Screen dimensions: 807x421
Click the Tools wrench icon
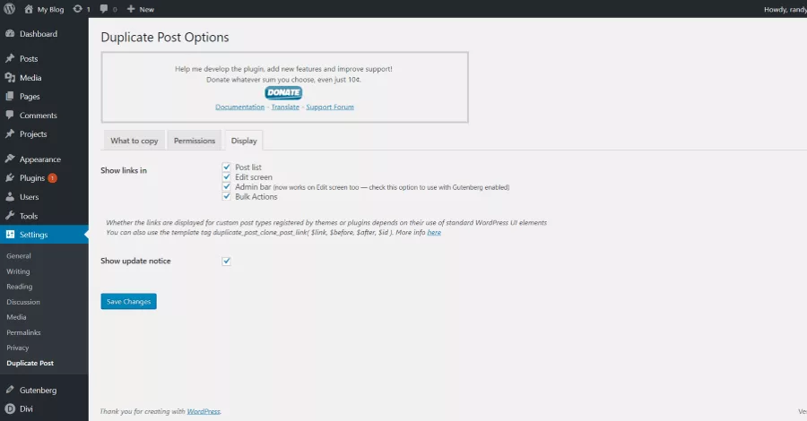10,215
